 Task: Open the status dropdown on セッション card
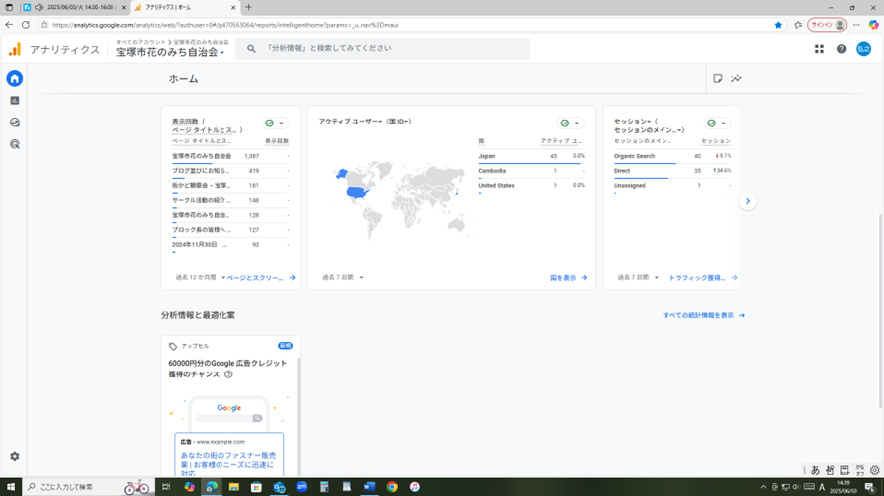pyautogui.click(x=717, y=123)
